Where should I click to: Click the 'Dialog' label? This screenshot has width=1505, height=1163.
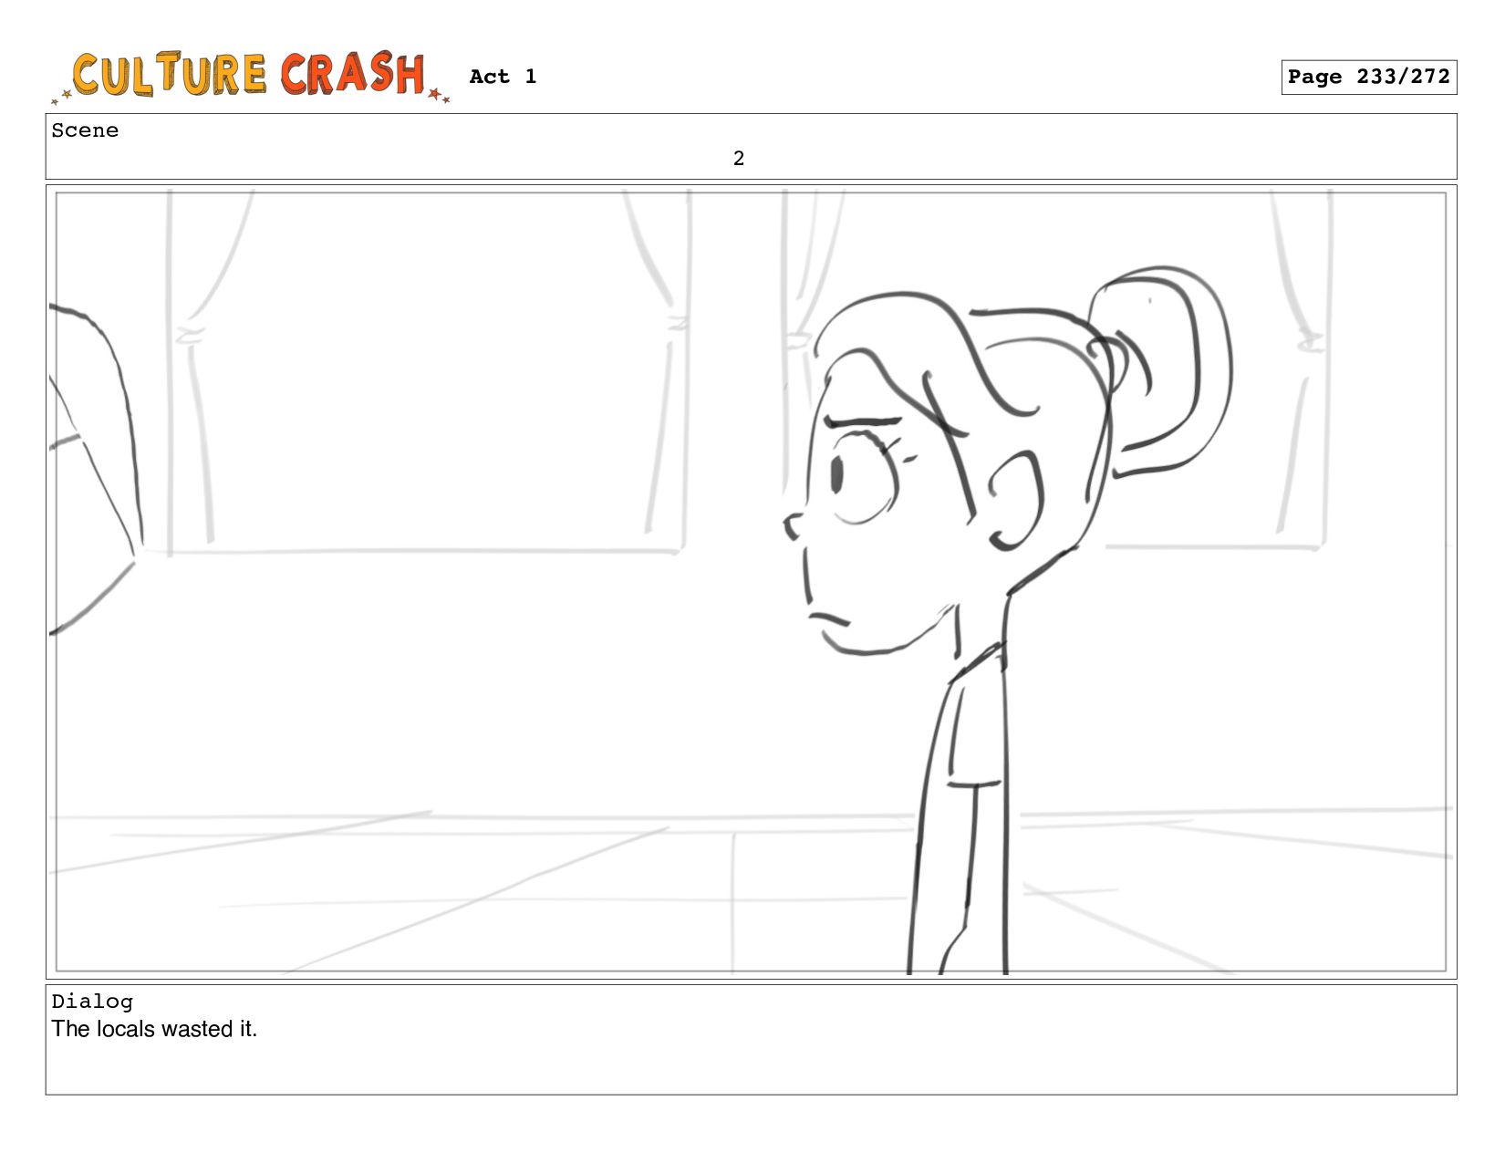pyautogui.click(x=92, y=1002)
